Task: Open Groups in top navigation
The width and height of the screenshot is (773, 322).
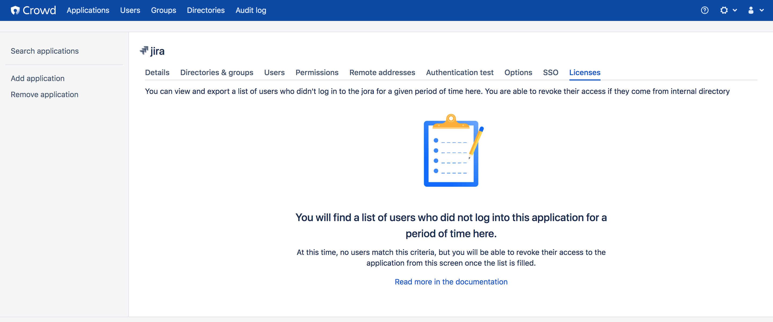Action: click(164, 10)
